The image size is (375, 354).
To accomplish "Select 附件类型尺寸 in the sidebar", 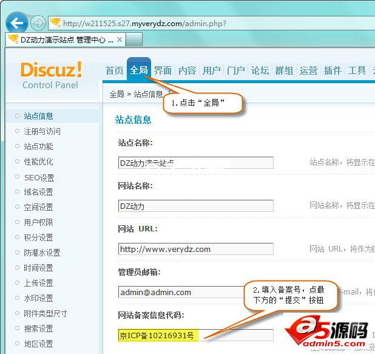I will point(46,313).
